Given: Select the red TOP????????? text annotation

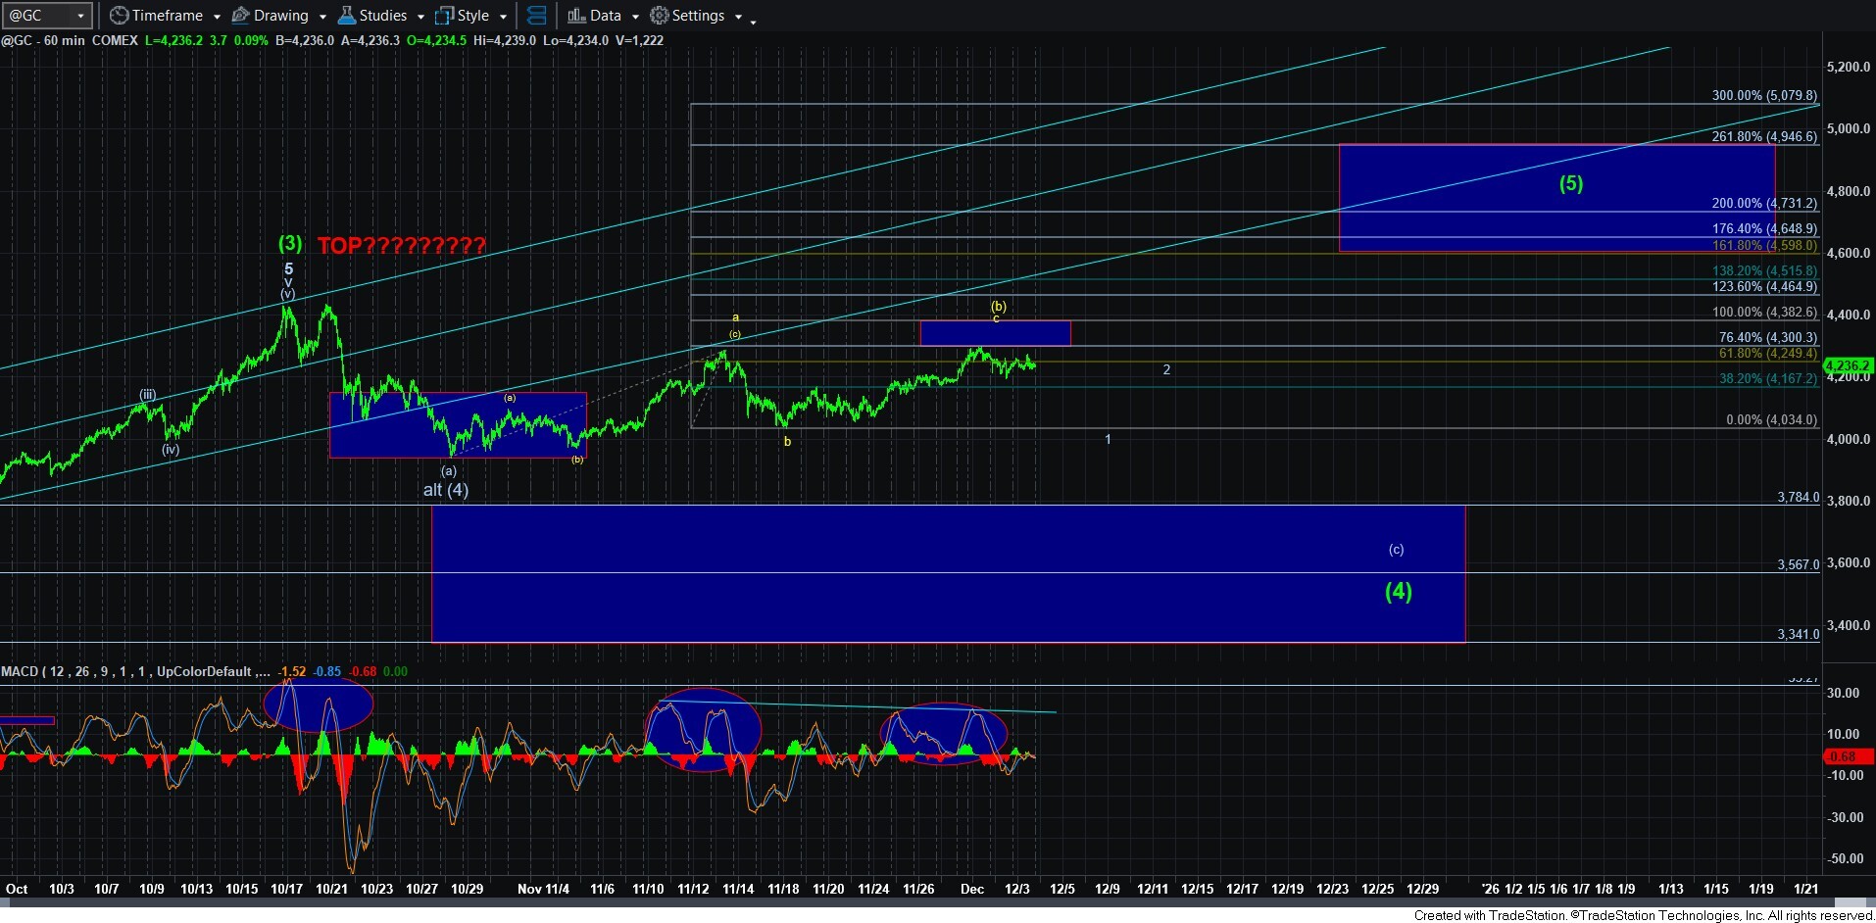Looking at the screenshot, I should [401, 246].
